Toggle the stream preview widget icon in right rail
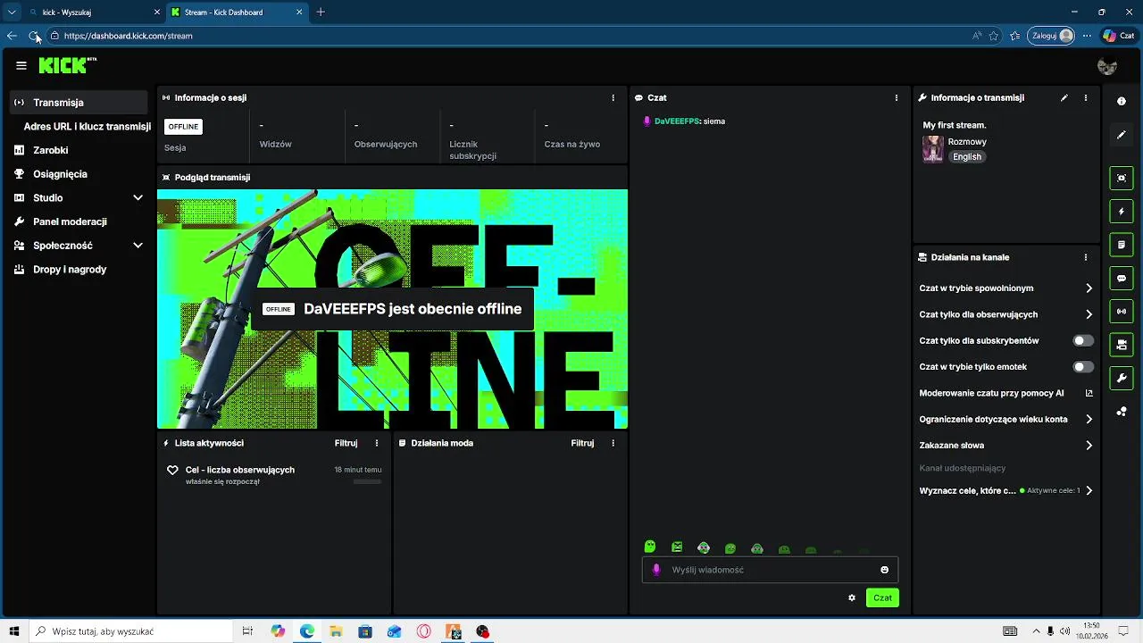 click(x=1122, y=178)
